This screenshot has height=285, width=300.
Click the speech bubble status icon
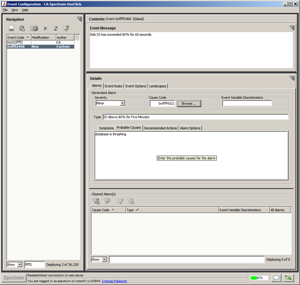pos(276,278)
